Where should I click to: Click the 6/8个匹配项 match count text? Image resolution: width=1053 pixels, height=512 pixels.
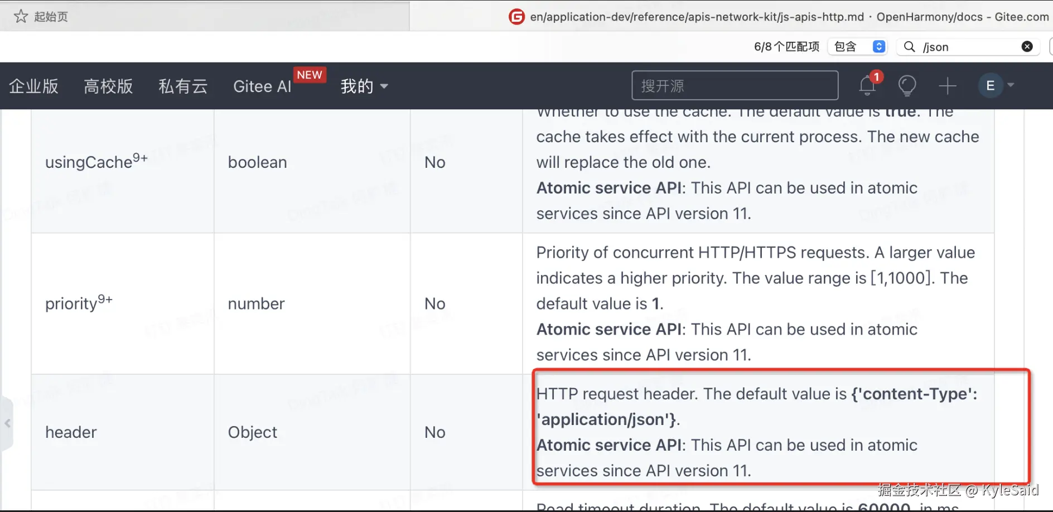(786, 47)
